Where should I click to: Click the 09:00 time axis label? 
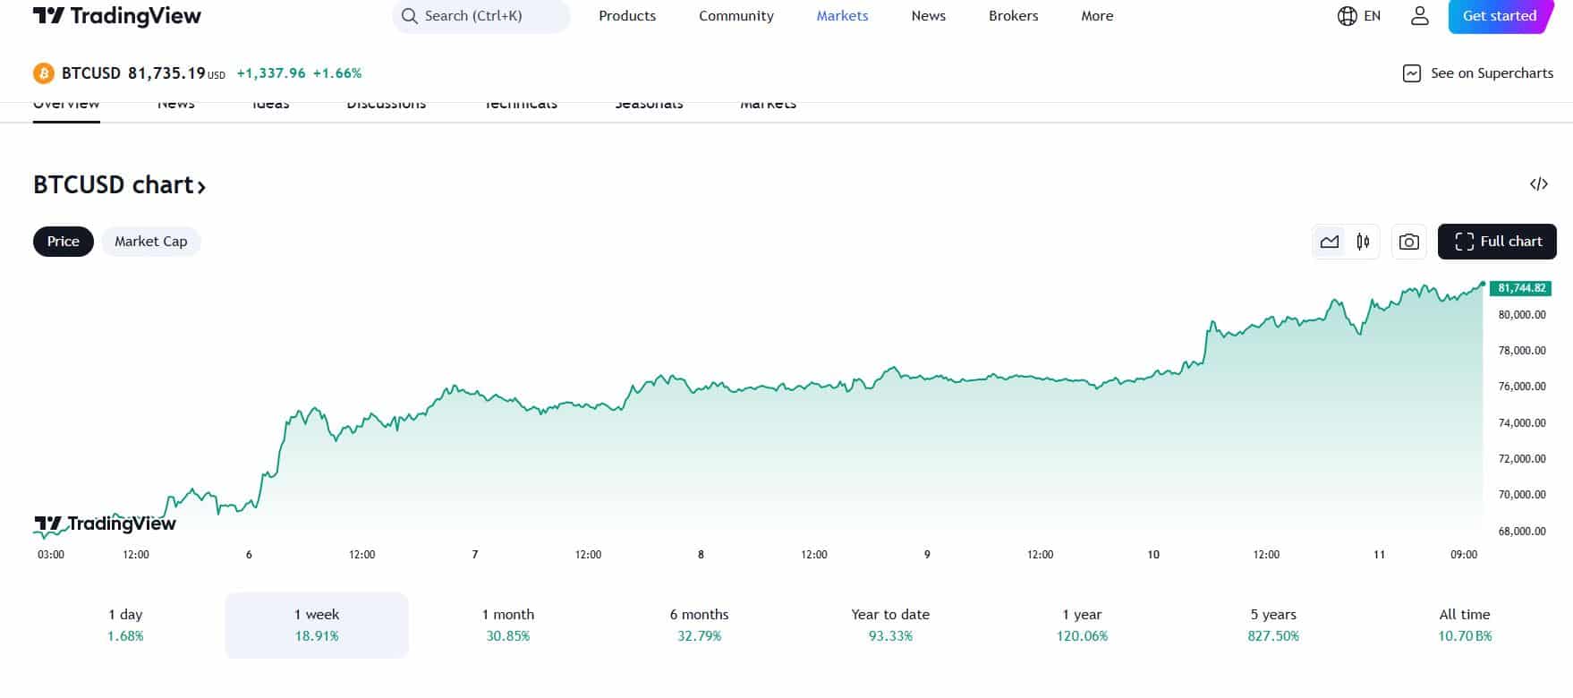pyautogui.click(x=1464, y=555)
